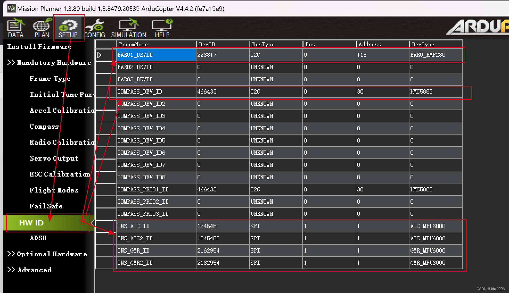Sort by Address column header
Image resolution: width=509 pixels, height=293 pixels.
[x=383, y=44]
